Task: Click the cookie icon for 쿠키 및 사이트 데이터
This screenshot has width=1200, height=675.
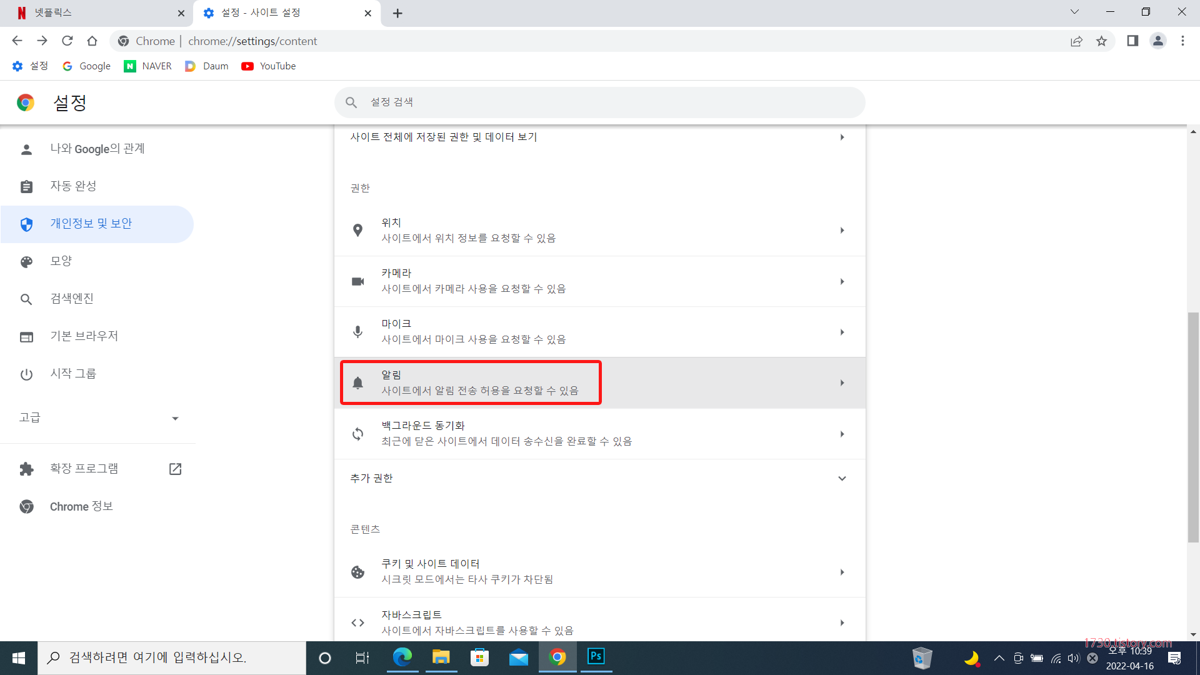Action: tap(357, 572)
